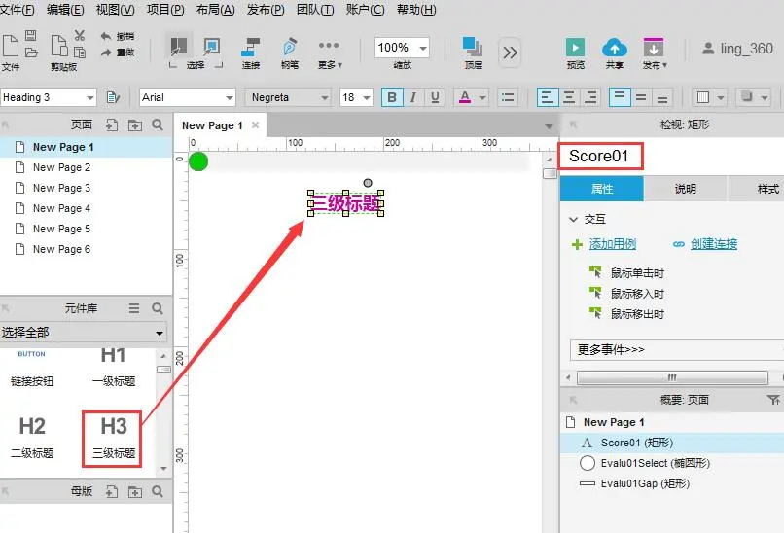Click the Score01 widget name field
784x533 pixels.
click(x=600, y=156)
